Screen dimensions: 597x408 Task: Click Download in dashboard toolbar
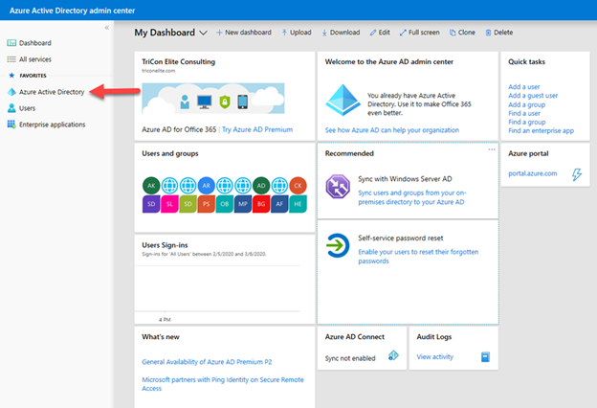click(341, 33)
